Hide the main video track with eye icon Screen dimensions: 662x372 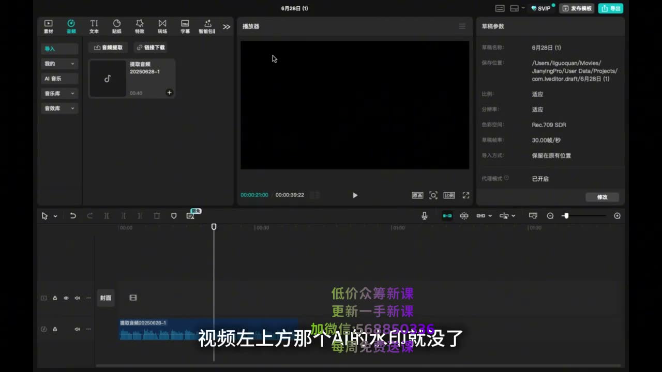pos(66,298)
